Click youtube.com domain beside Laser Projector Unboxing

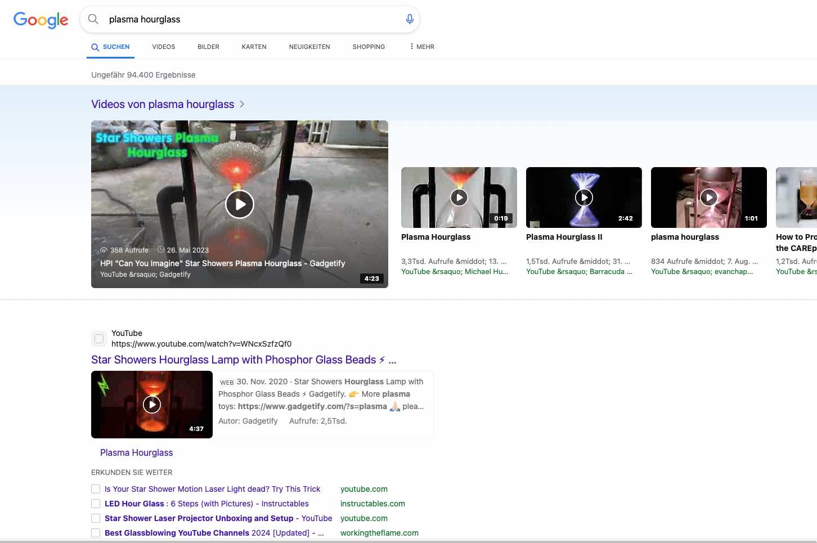[364, 518]
